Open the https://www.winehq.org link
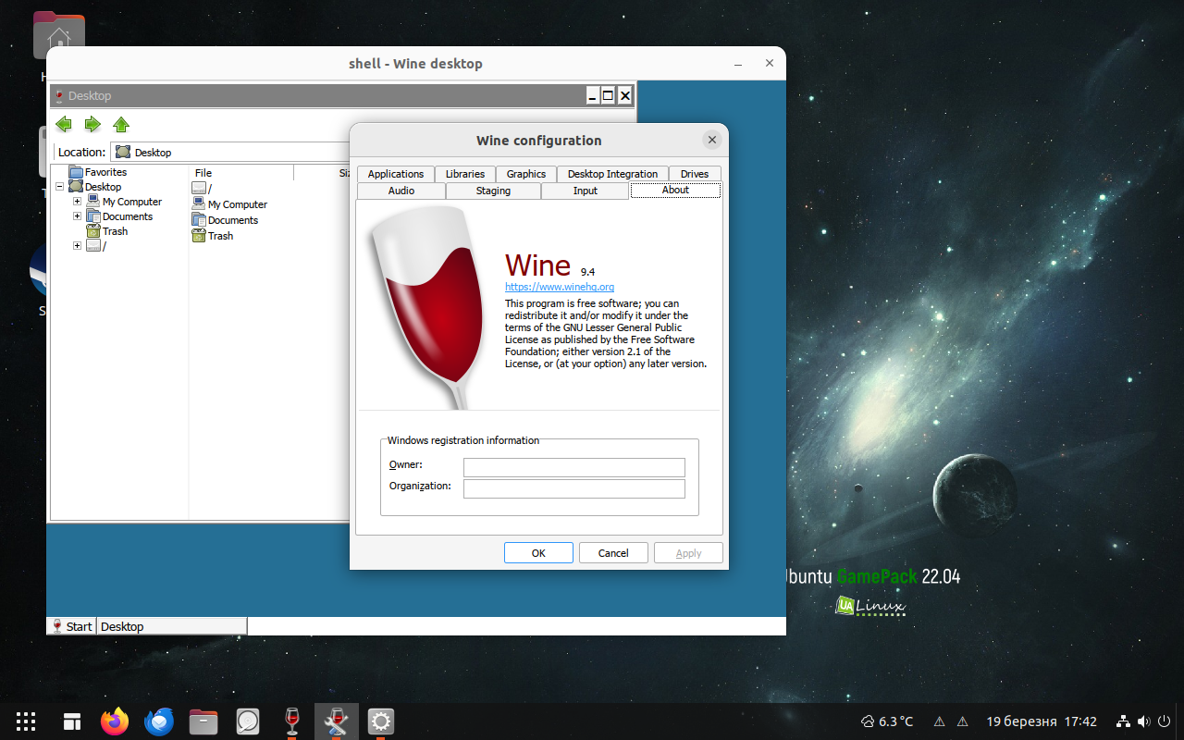This screenshot has width=1184, height=740. tap(560, 287)
